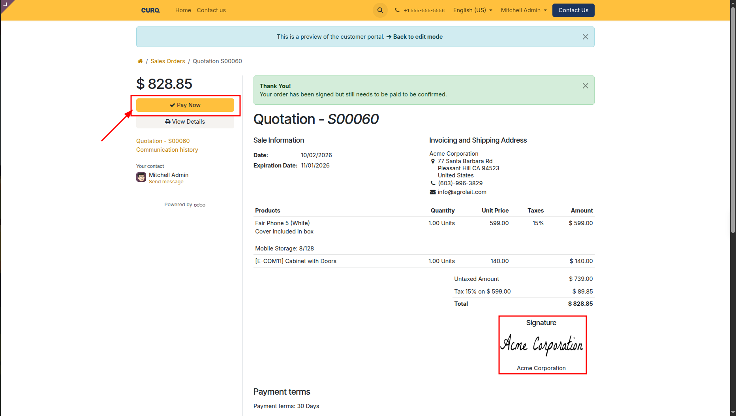Click the View Details button
This screenshot has height=416, width=736.
click(x=185, y=122)
